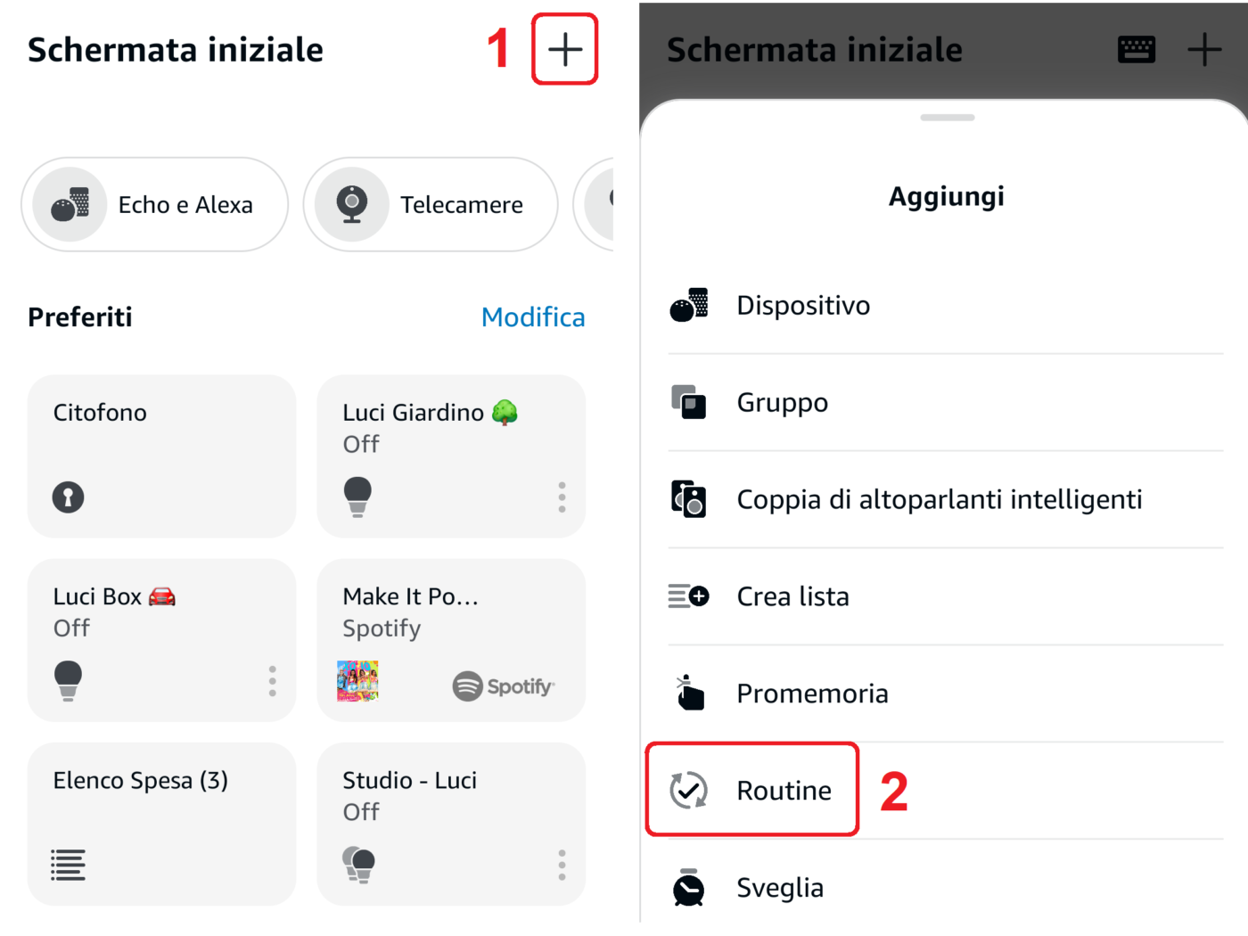Tap the Citofono keyhole icon
This screenshot has width=1248, height=936.
(x=68, y=497)
